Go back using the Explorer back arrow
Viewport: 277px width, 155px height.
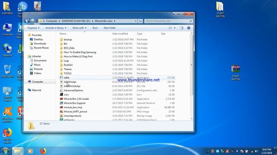point(27,21)
